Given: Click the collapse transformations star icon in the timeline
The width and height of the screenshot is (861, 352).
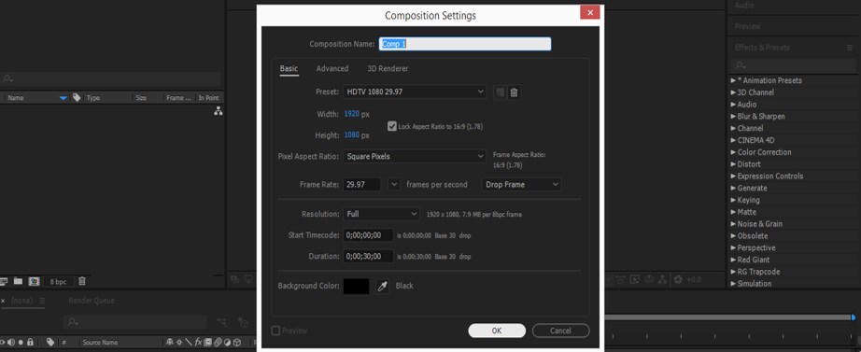Looking at the screenshot, I should 179,342.
